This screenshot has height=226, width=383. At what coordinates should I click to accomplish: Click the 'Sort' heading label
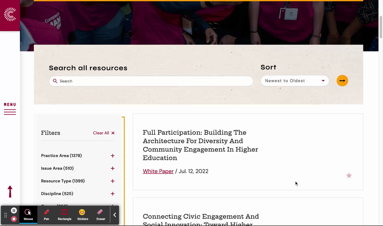(268, 67)
